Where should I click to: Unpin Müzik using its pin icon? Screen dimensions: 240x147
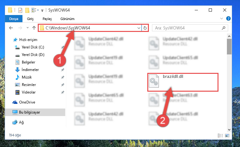63,77
